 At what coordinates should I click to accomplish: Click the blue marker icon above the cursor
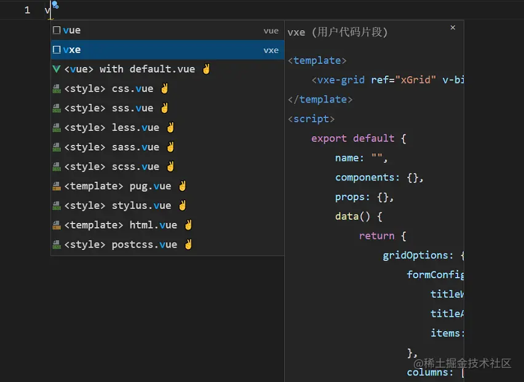pyautogui.click(x=55, y=5)
